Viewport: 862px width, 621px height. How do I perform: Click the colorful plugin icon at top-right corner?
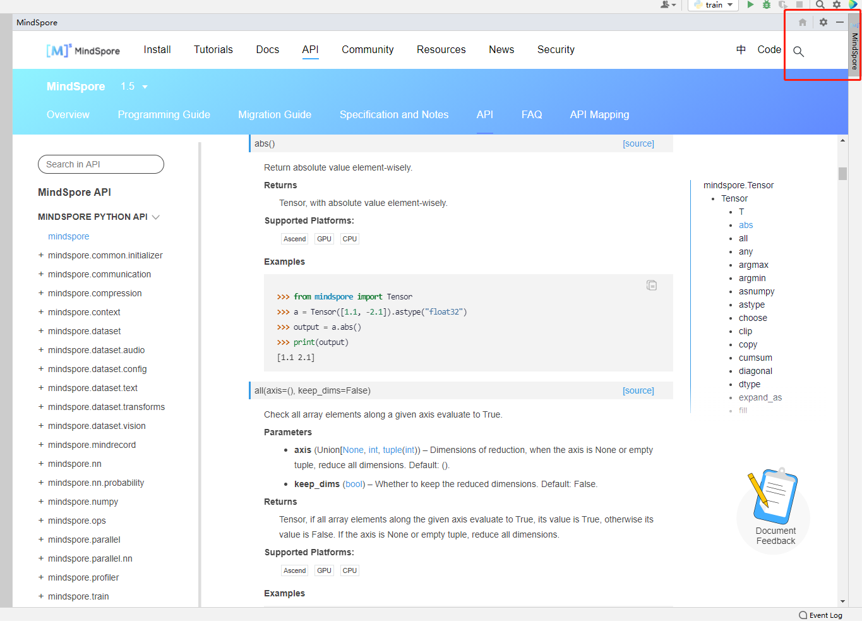click(853, 4)
